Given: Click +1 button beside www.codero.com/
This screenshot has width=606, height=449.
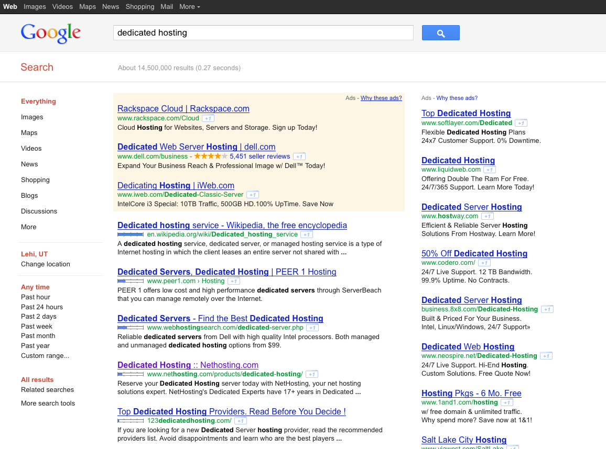Looking at the screenshot, I should pyautogui.click(x=484, y=263).
